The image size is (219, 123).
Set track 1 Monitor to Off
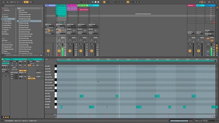coord(52,30)
